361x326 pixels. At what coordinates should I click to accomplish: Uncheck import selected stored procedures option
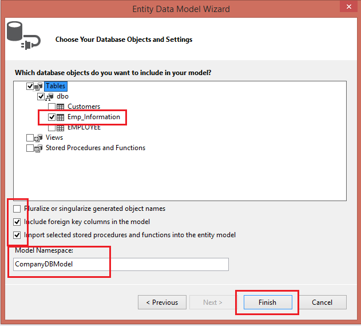point(17,235)
